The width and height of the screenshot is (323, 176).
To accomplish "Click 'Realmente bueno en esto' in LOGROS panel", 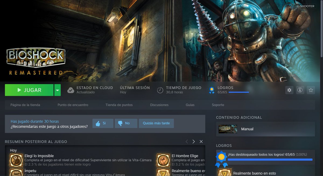I will point(254,173).
